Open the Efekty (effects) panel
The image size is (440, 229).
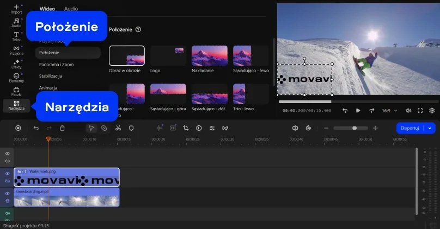coord(16,65)
